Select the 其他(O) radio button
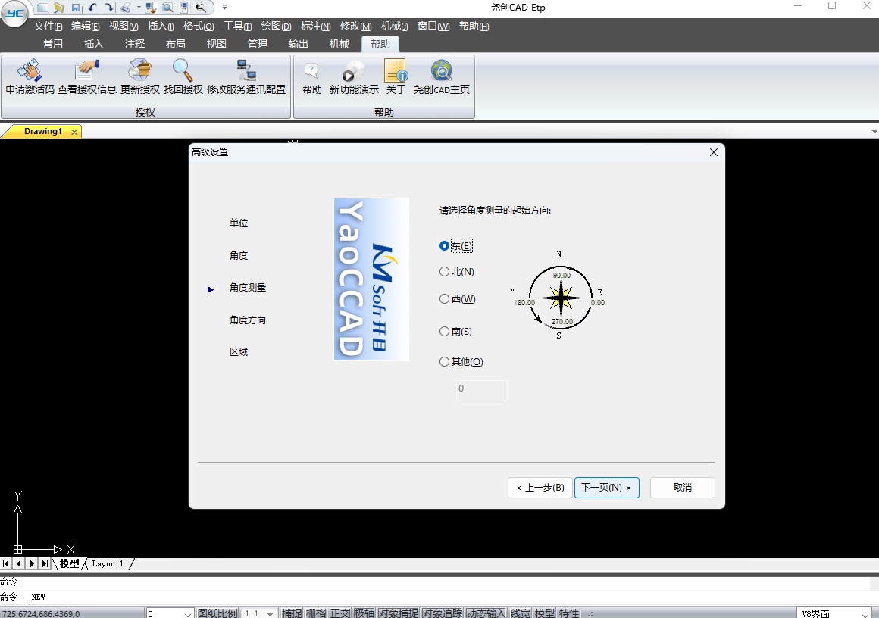879x618 pixels. (x=461, y=362)
